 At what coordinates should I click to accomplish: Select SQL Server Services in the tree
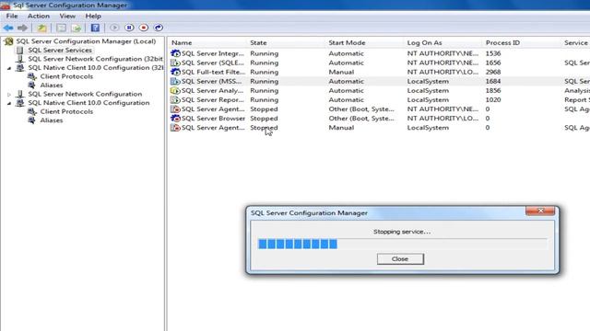coord(60,50)
